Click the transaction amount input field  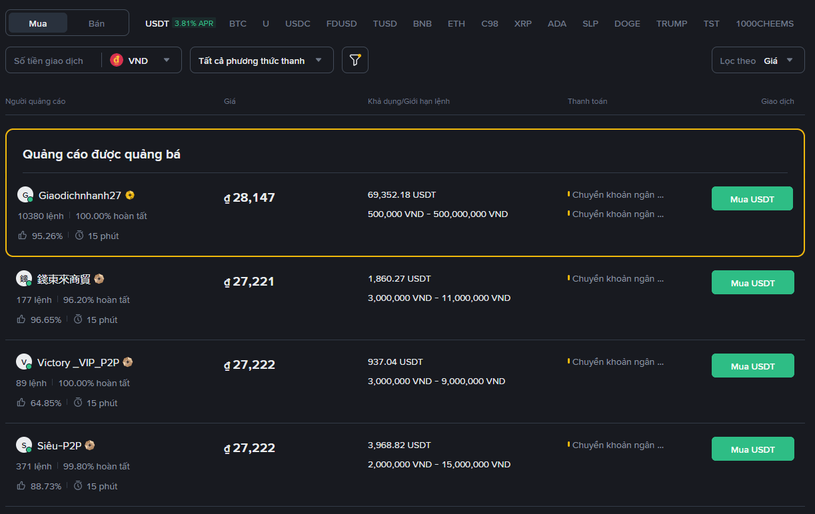53,61
